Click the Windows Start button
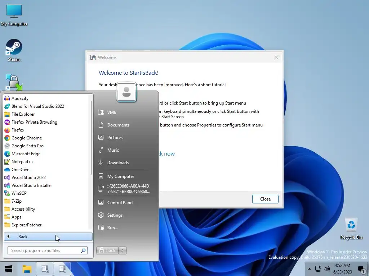The height and width of the screenshot is (276, 369). 9,269
